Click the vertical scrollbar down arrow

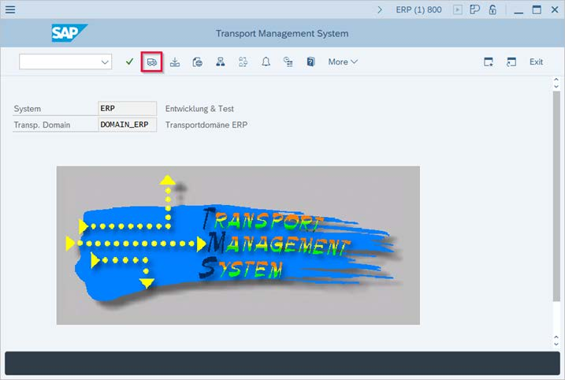557,337
